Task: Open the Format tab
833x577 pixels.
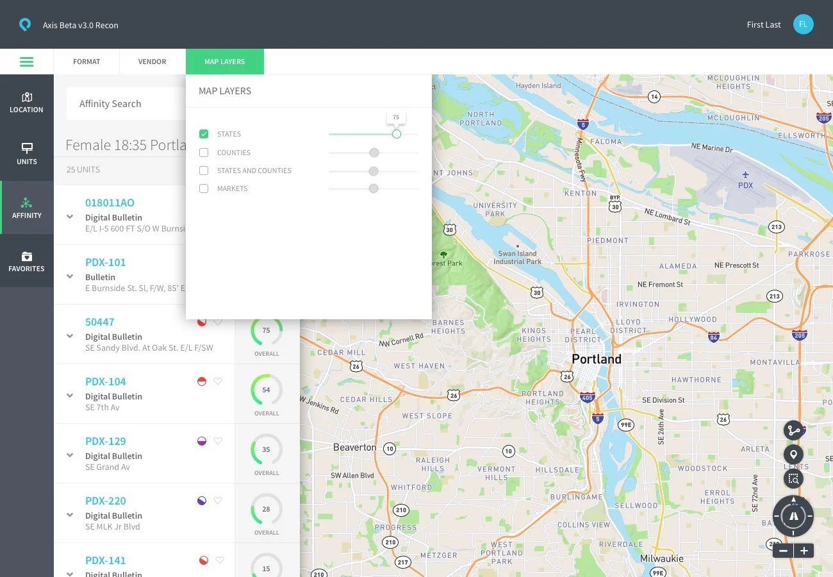Action: [x=87, y=62]
